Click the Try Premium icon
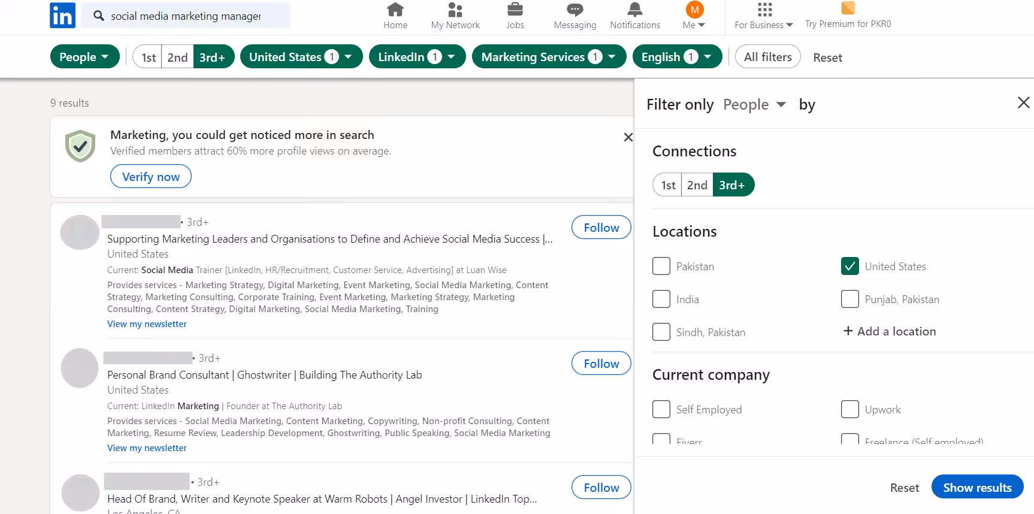Viewport: 1034px width, 514px height. click(848, 8)
